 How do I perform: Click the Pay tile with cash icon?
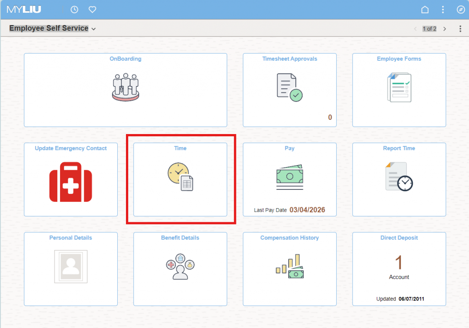289,179
